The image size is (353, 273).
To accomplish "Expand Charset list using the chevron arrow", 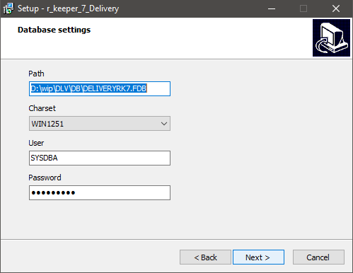I will tap(164, 124).
